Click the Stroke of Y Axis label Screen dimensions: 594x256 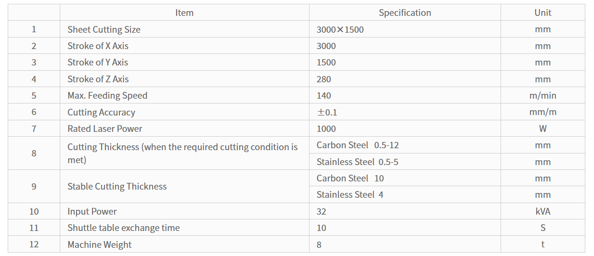coord(98,63)
